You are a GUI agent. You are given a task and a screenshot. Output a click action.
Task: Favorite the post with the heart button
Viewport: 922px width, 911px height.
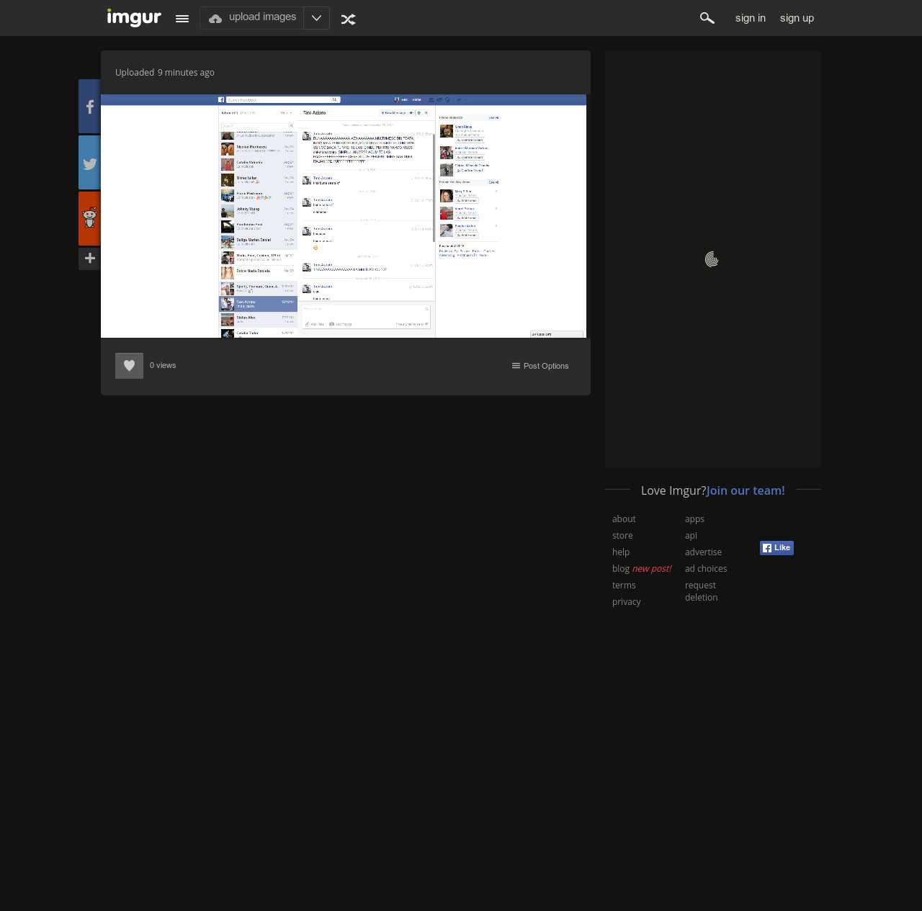coord(129,366)
